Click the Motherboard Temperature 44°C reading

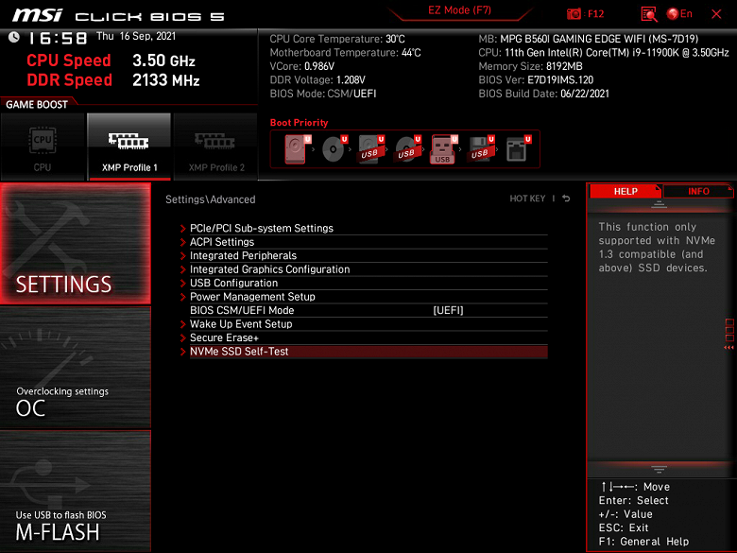pyautogui.click(x=345, y=53)
